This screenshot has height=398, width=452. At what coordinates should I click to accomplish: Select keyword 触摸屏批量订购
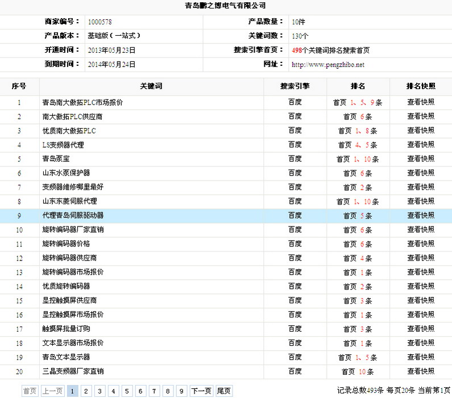[x=67, y=328]
